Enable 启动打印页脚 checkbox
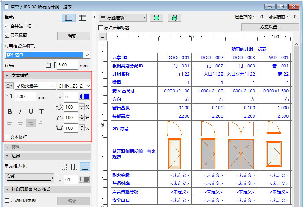 click(7, 200)
